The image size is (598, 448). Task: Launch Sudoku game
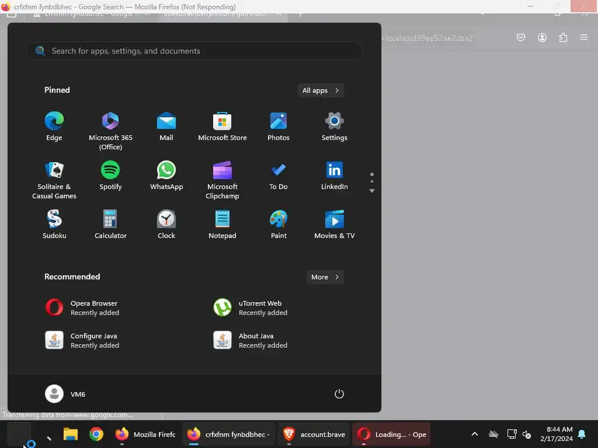tap(54, 225)
